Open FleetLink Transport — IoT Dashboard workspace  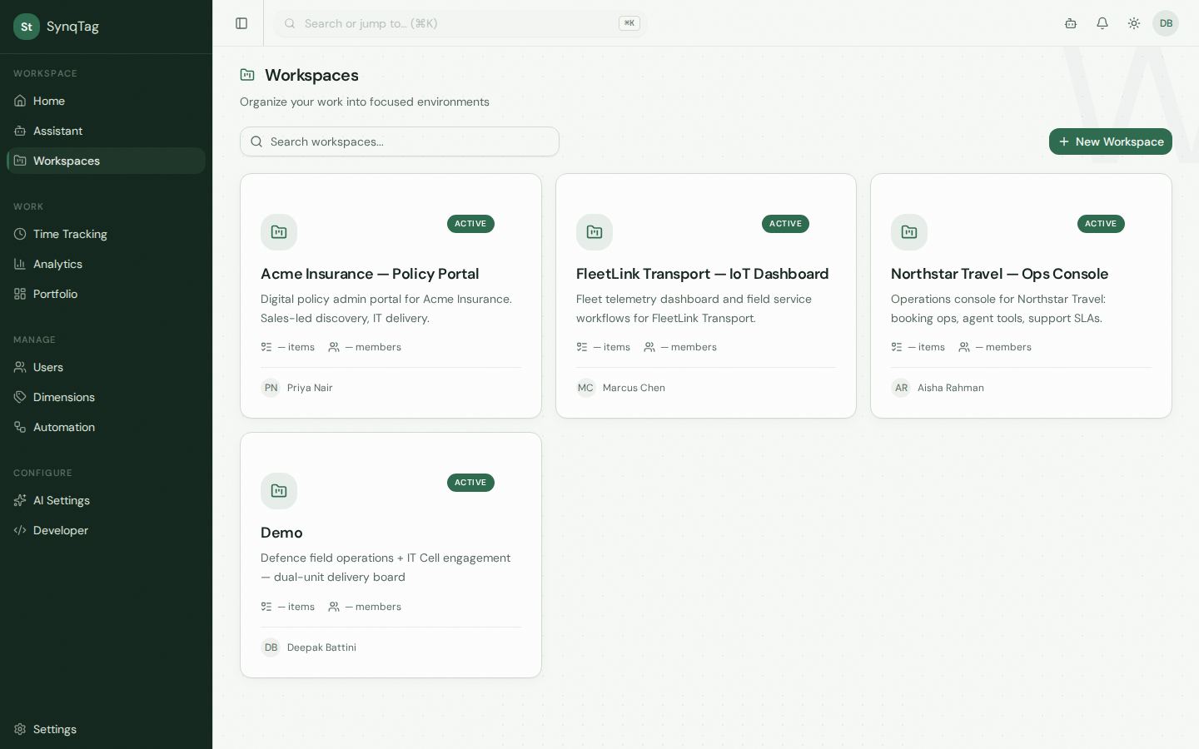702,274
